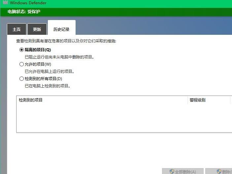Sort by the 警报级别 column header
Viewport: 232px width, 174px height.
(x=209, y=100)
